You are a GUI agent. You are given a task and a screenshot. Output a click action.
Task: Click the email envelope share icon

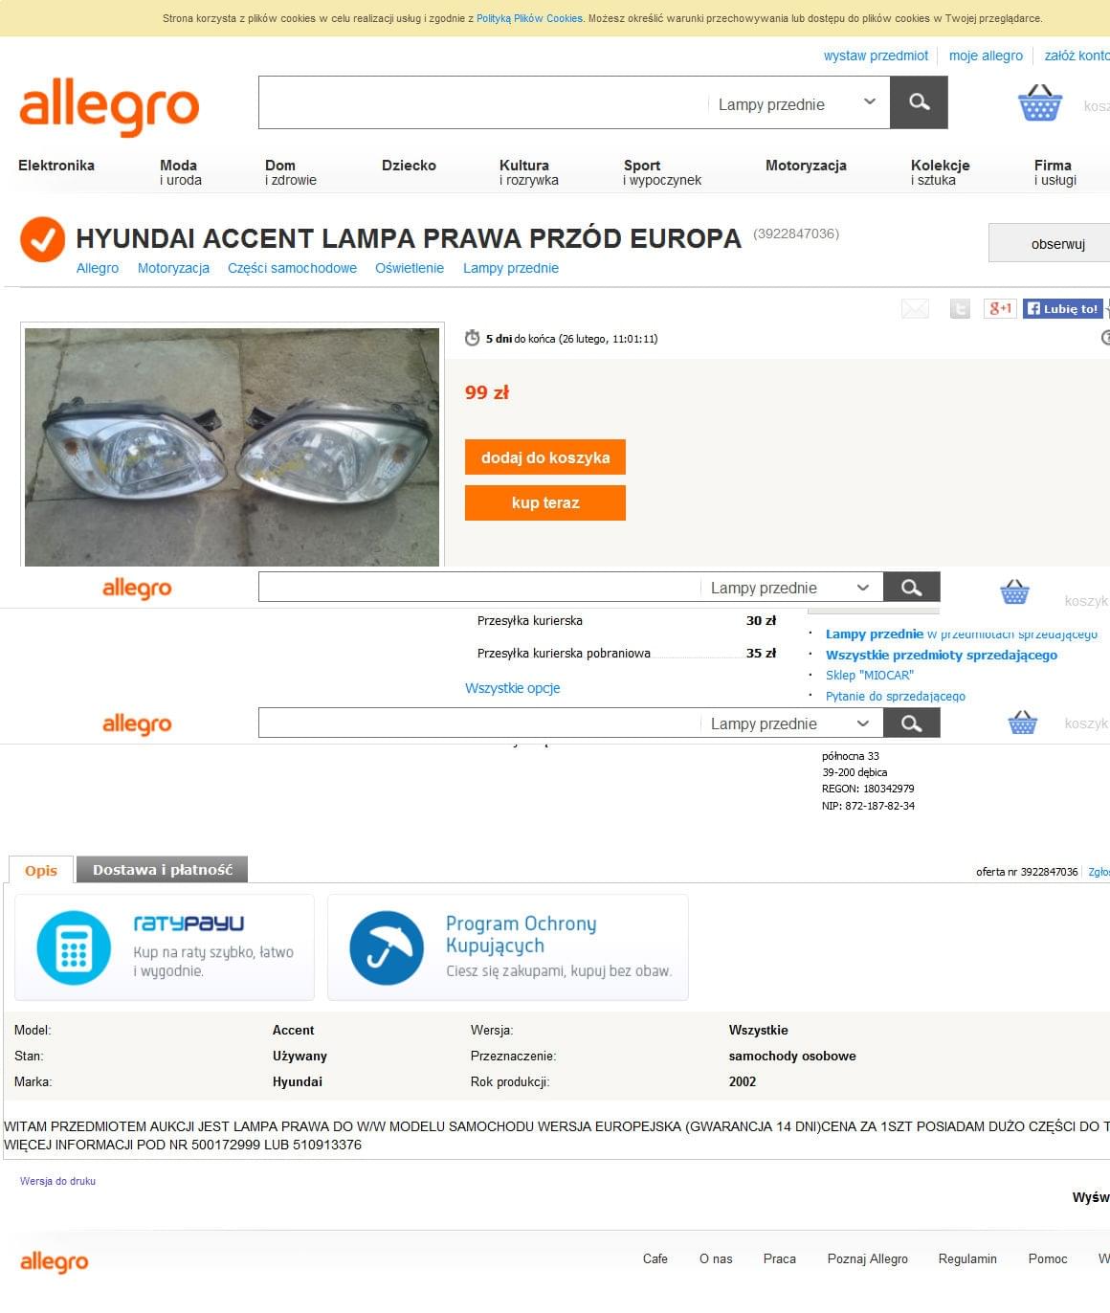[915, 308]
